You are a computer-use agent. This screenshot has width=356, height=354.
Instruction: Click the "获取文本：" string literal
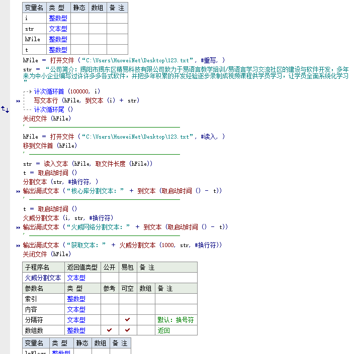pyautogui.click(x=86, y=245)
